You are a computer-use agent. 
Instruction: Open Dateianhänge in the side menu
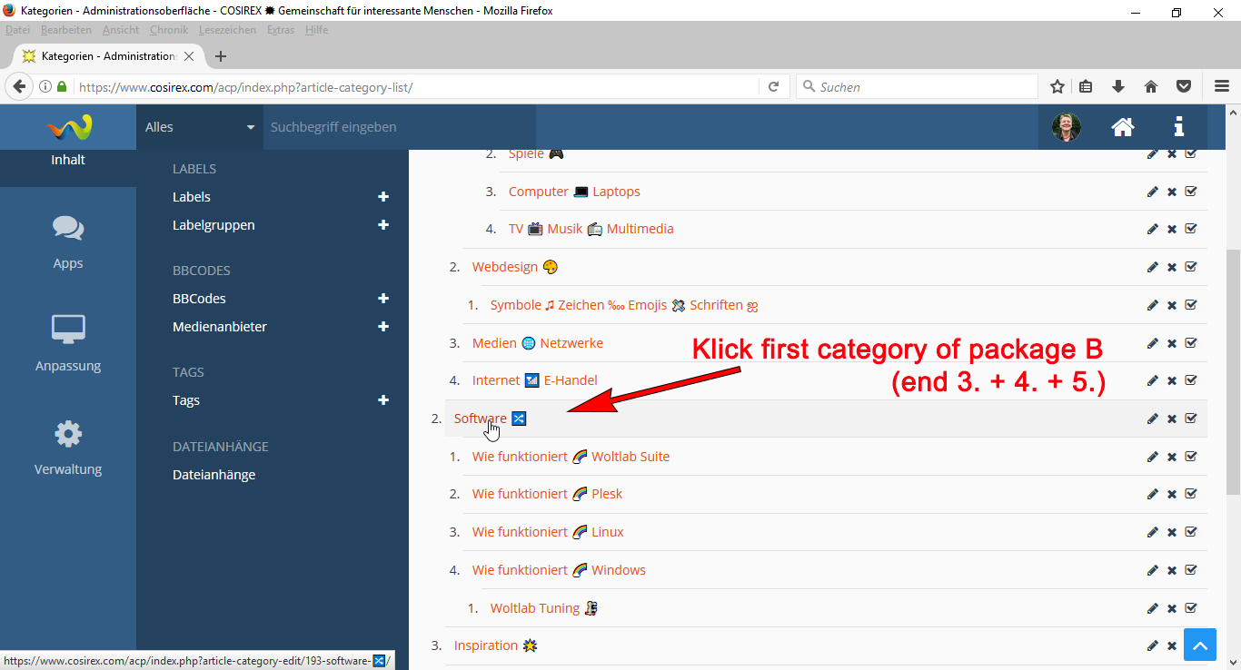click(213, 475)
